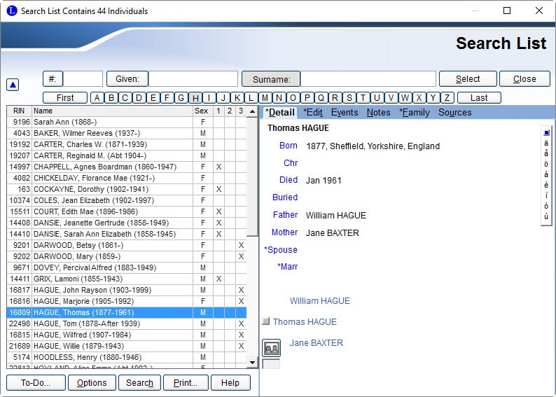
Task: Jump to letter H in the index
Action: click(x=195, y=98)
